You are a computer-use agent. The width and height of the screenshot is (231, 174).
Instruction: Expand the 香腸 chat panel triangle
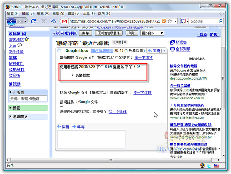tap(10, 92)
